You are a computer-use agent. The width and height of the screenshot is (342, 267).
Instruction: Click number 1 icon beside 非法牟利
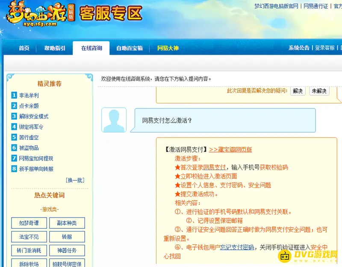14,95
